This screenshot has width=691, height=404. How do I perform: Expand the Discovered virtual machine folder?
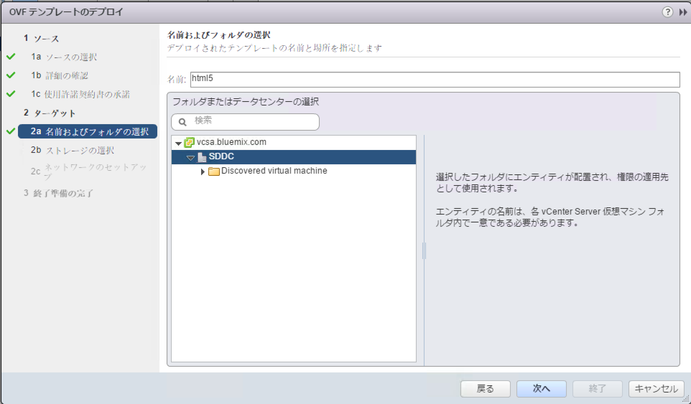click(x=202, y=172)
